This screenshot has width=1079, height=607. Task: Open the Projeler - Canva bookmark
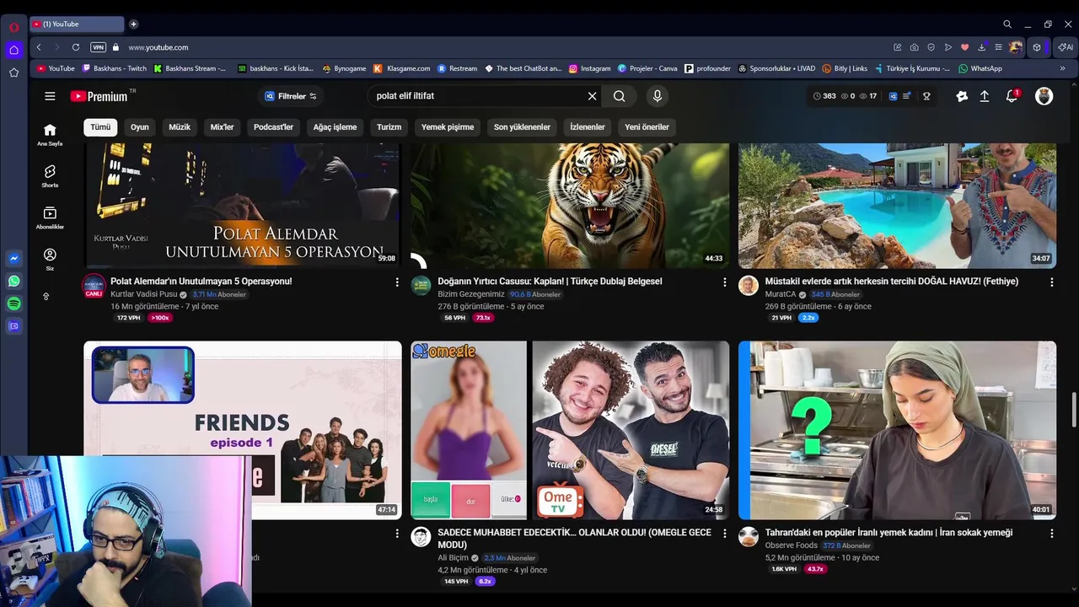click(647, 68)
